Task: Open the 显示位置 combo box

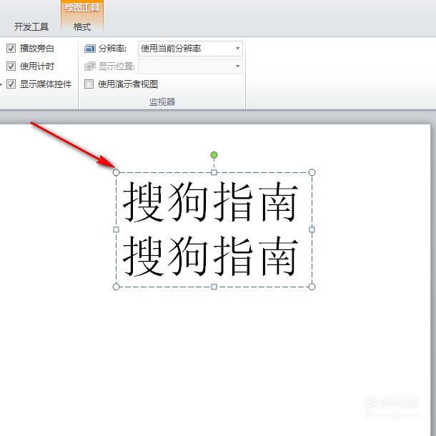Action: tap(190, 66)
